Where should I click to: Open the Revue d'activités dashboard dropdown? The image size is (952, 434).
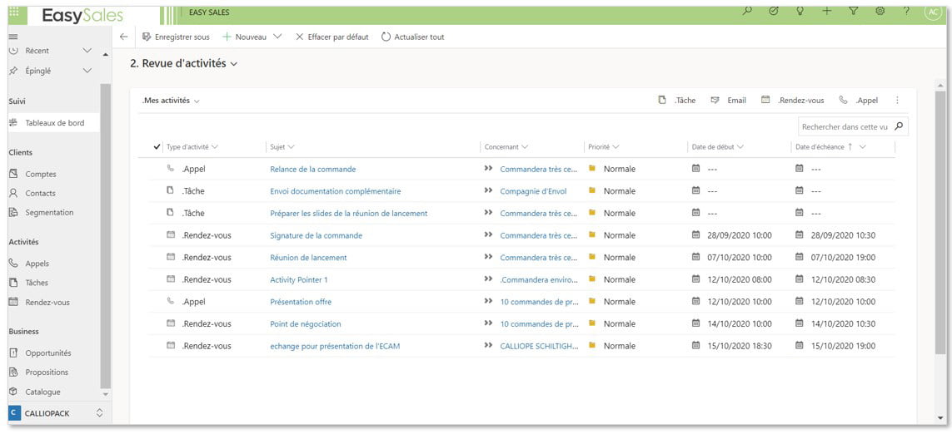[x=233, y=64]
